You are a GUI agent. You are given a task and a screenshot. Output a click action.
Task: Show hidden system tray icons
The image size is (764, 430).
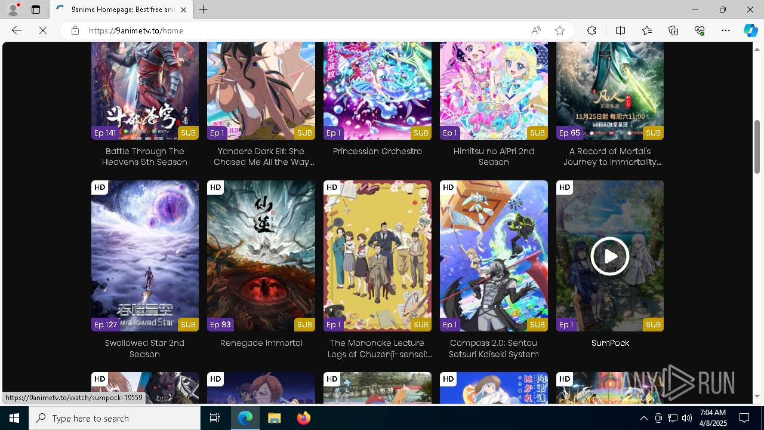click(x=643, y=418)
